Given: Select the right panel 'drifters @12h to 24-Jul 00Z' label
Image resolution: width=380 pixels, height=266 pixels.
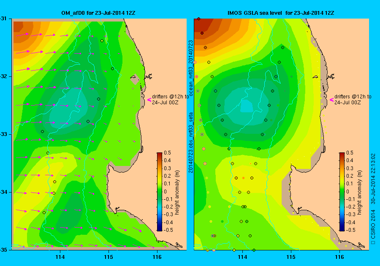Looking at the screenshot, I should click(353, 99).
